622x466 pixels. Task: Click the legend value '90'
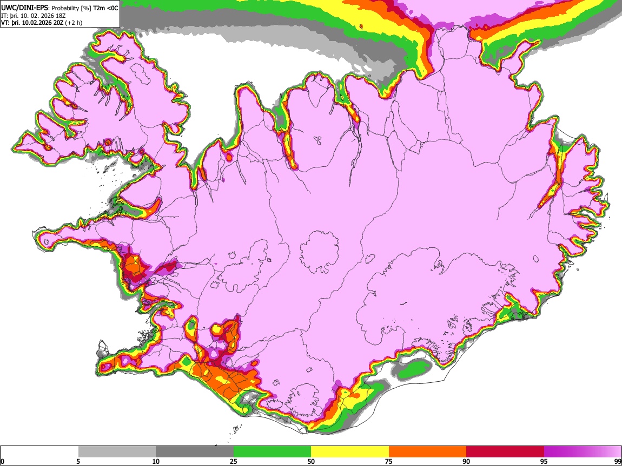[x=466, y=462]
